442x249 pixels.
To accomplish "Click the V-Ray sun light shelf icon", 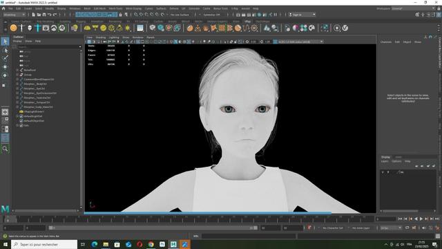I will (128, 28).
